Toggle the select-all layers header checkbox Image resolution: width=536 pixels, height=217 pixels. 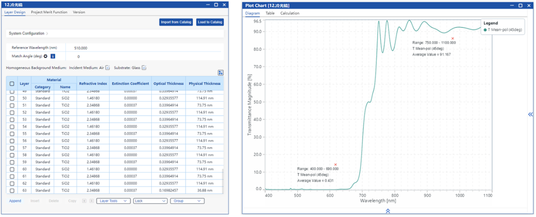tap(12, 84)
